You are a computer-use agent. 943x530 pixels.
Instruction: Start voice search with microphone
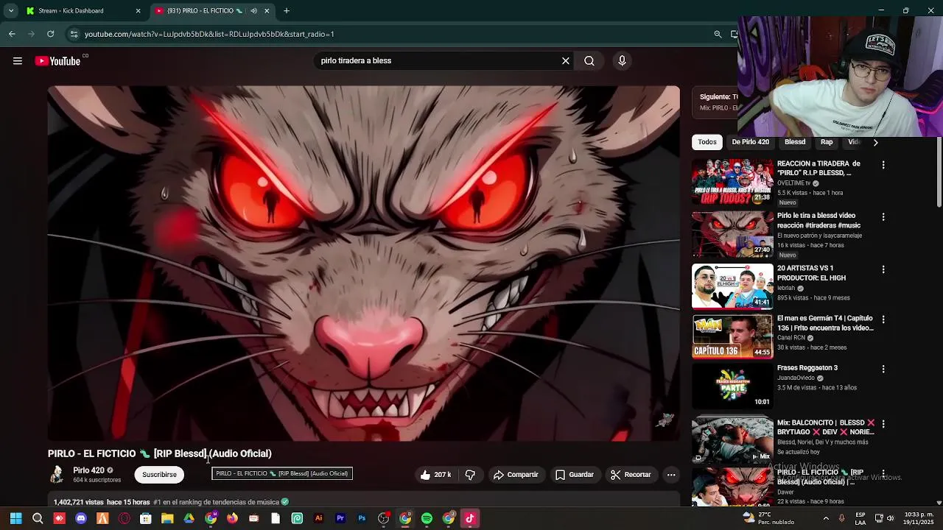(x=622, y=61)
